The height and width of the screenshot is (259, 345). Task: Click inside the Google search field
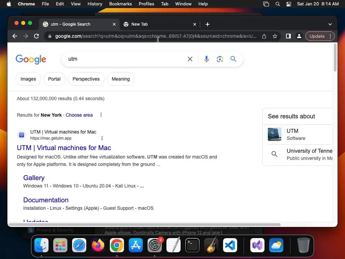[x=125, y=59]
